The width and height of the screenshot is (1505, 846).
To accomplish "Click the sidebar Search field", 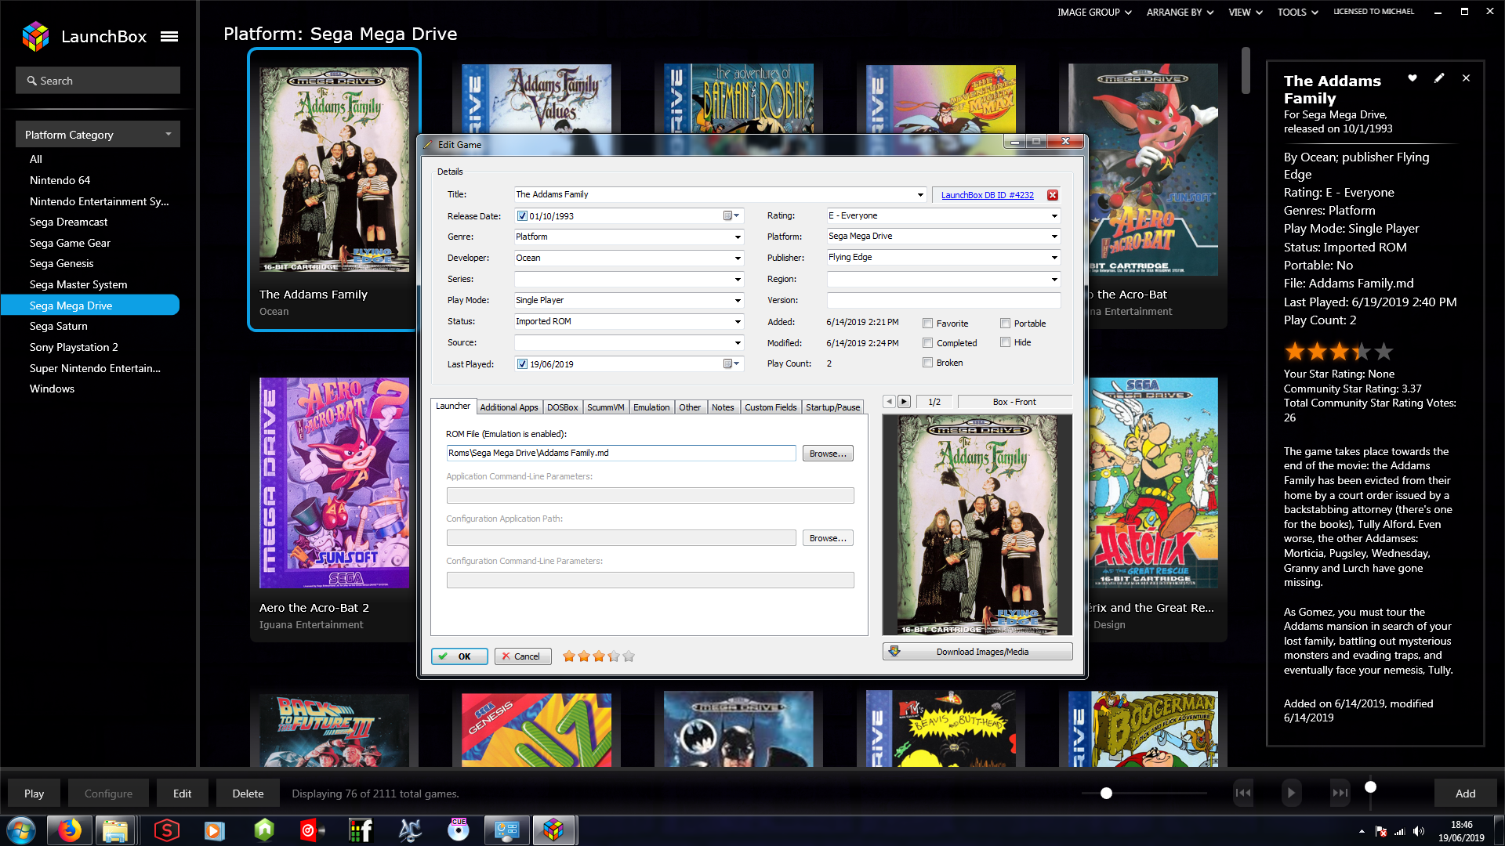I will click(98, 81).
